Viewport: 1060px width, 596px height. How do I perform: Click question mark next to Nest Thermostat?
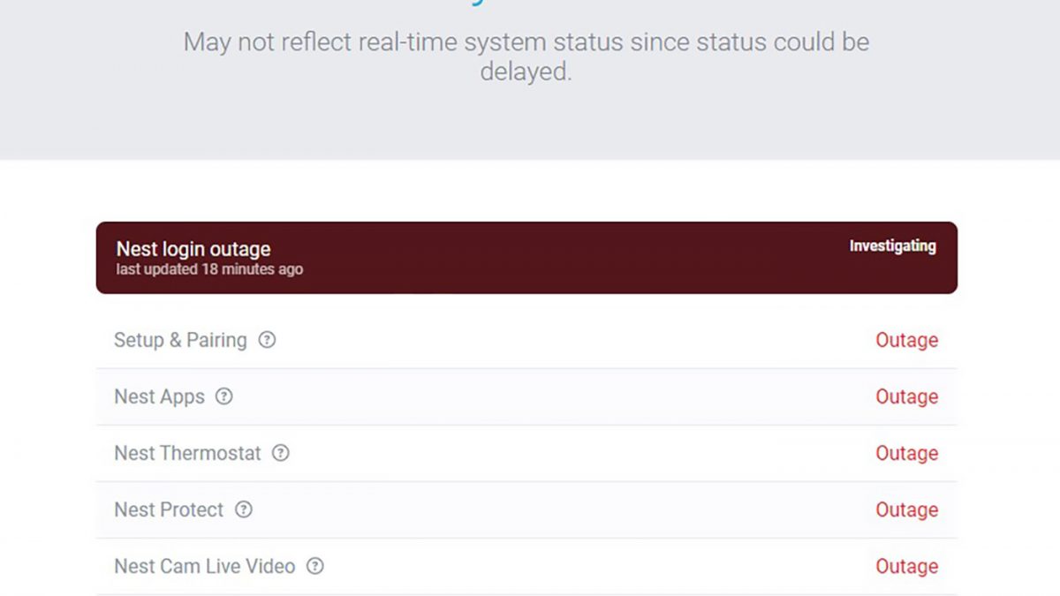[x=280, y=453]
